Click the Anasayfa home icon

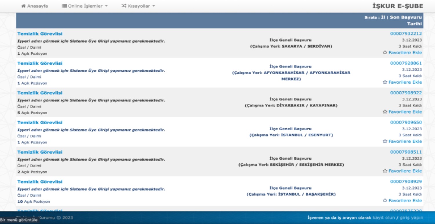point(23,6)
